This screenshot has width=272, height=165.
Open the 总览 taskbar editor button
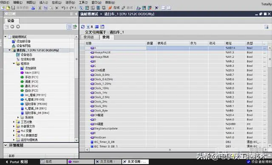pyautogui.click(x=53, y=162)
